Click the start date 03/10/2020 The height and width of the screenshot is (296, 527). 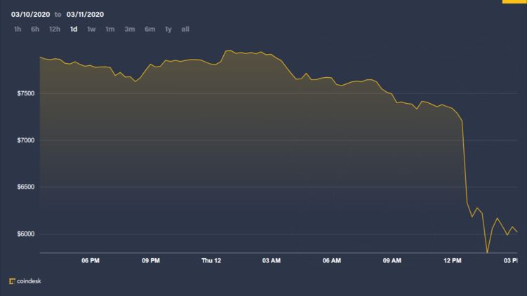[29, 12]
